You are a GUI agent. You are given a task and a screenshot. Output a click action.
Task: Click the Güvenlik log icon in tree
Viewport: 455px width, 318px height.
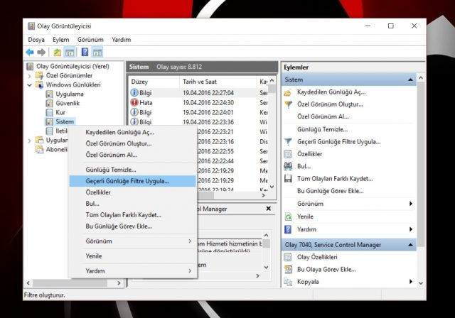(x=49, y=104)
